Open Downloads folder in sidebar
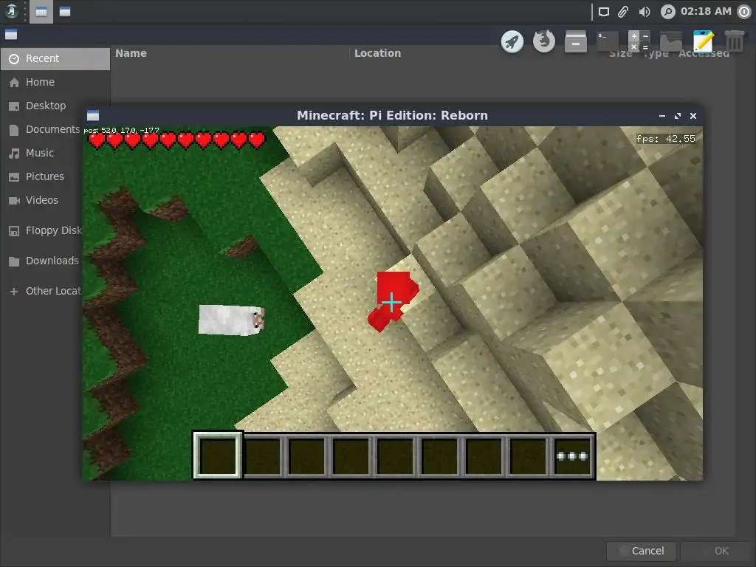This screenshot has height=567, width=756. (41, 261)
